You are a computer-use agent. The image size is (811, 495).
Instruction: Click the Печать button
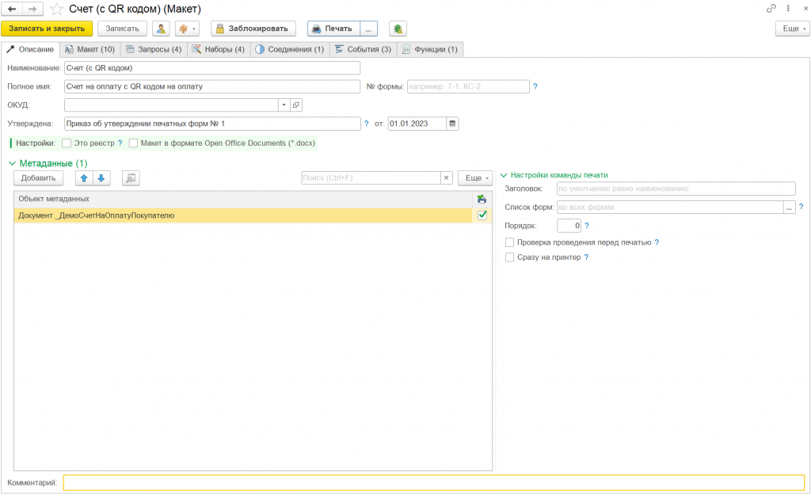coord(334,29)
